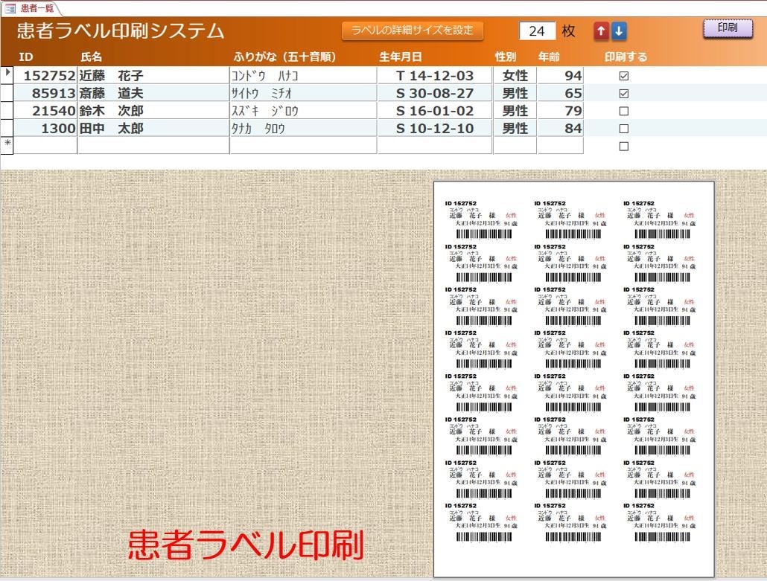Image resolution: width=767 pixels, height=581 pixels.
Task: Click the form icon in 患者一覧 tab
Action: click(x=10, y=8)
